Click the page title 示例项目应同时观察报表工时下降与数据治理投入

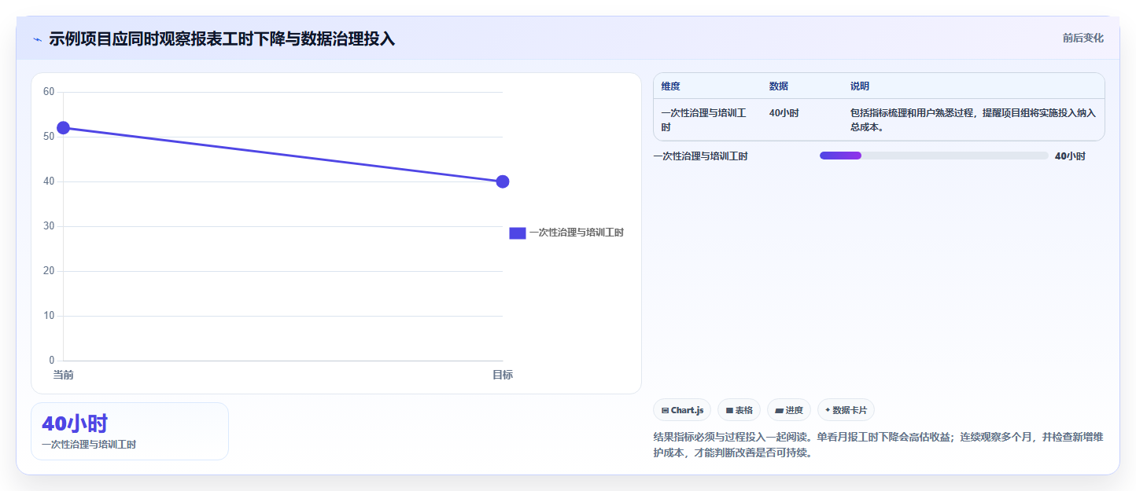[222, 39]
